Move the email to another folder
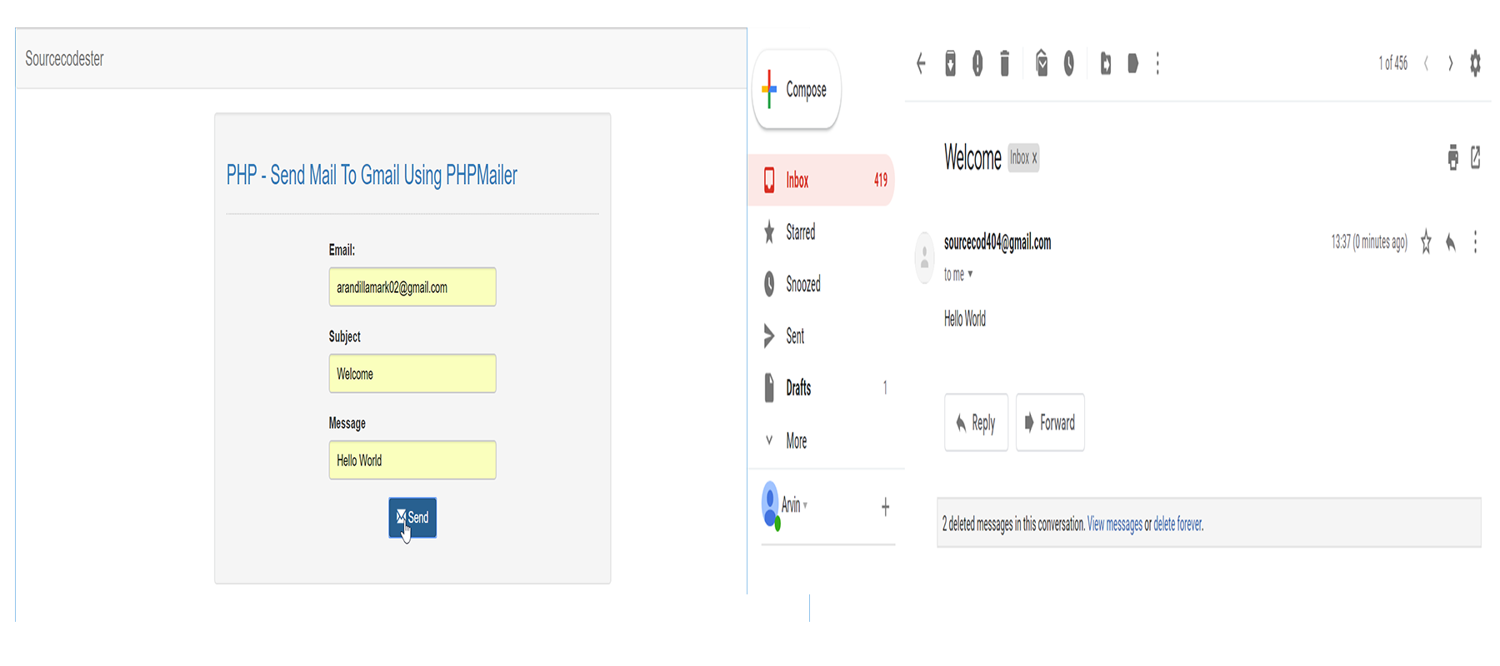 click(x=1106, y=63)
